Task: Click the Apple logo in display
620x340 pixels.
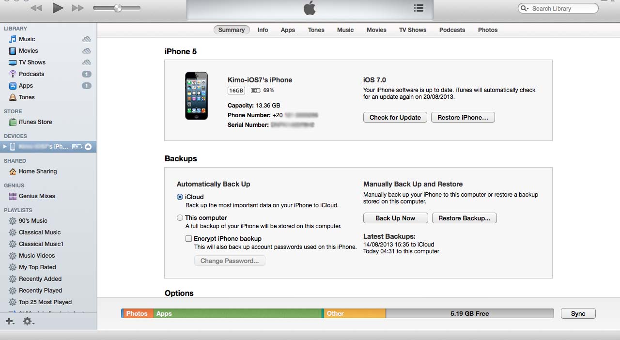Action: [x=310, y=8]
